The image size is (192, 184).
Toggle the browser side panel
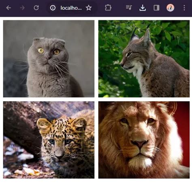[x=156, y=8]
